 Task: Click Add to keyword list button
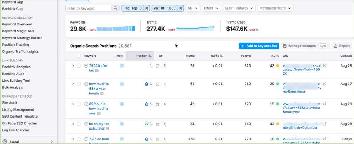pos(259,46)
